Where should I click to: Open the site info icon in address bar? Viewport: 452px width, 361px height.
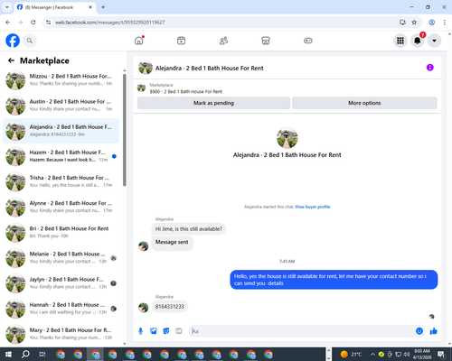(48, 23)
